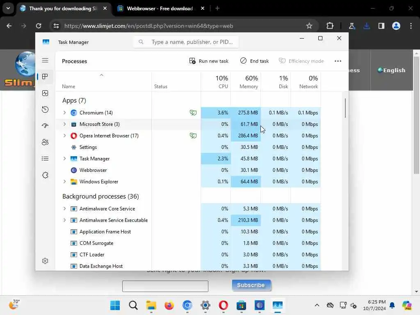Open Task Manager navigation hamburger menu
This screenshot has height=315, width=420.
[x=45, y=60]
